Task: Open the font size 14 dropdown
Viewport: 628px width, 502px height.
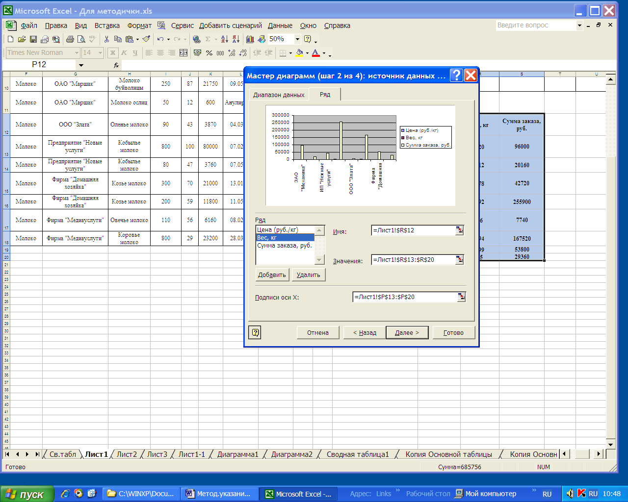Action: coord(100,52)
